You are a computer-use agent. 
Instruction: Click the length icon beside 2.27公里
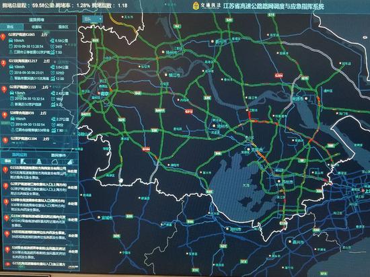coord(53,120)
